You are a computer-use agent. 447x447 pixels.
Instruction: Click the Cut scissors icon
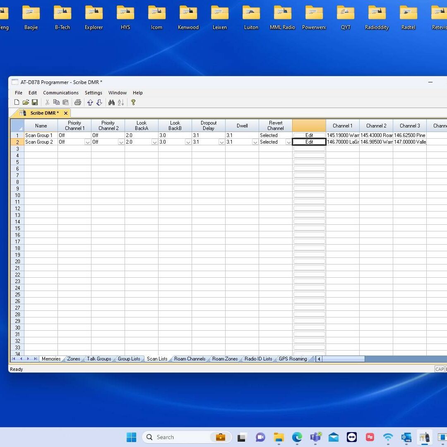point(47,102)
